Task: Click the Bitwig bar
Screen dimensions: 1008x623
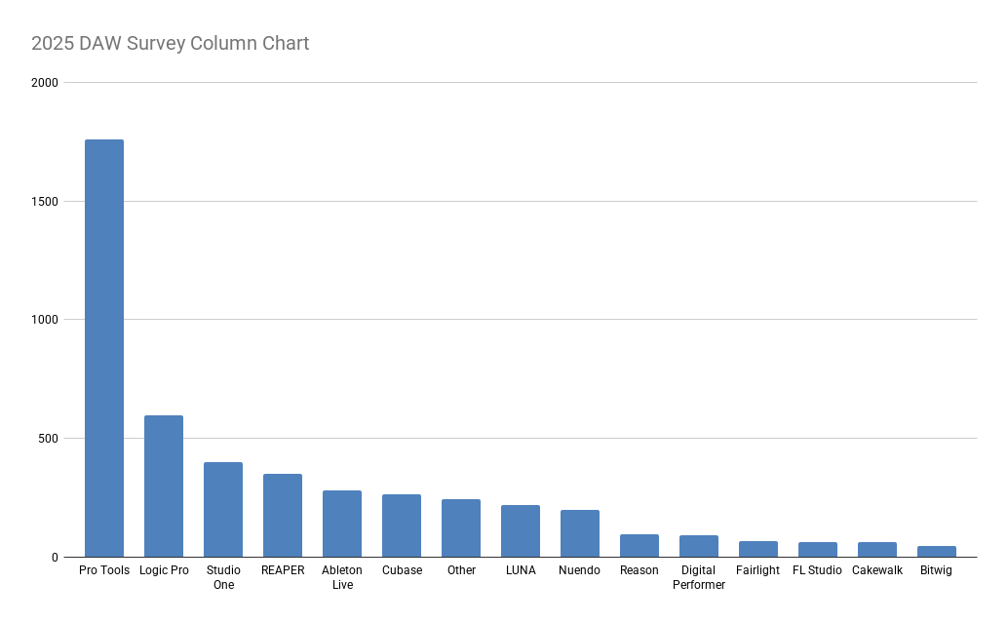Action: pyautogui.click(x=937, y=552)
